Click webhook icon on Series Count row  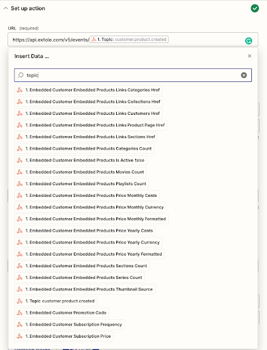20,278
